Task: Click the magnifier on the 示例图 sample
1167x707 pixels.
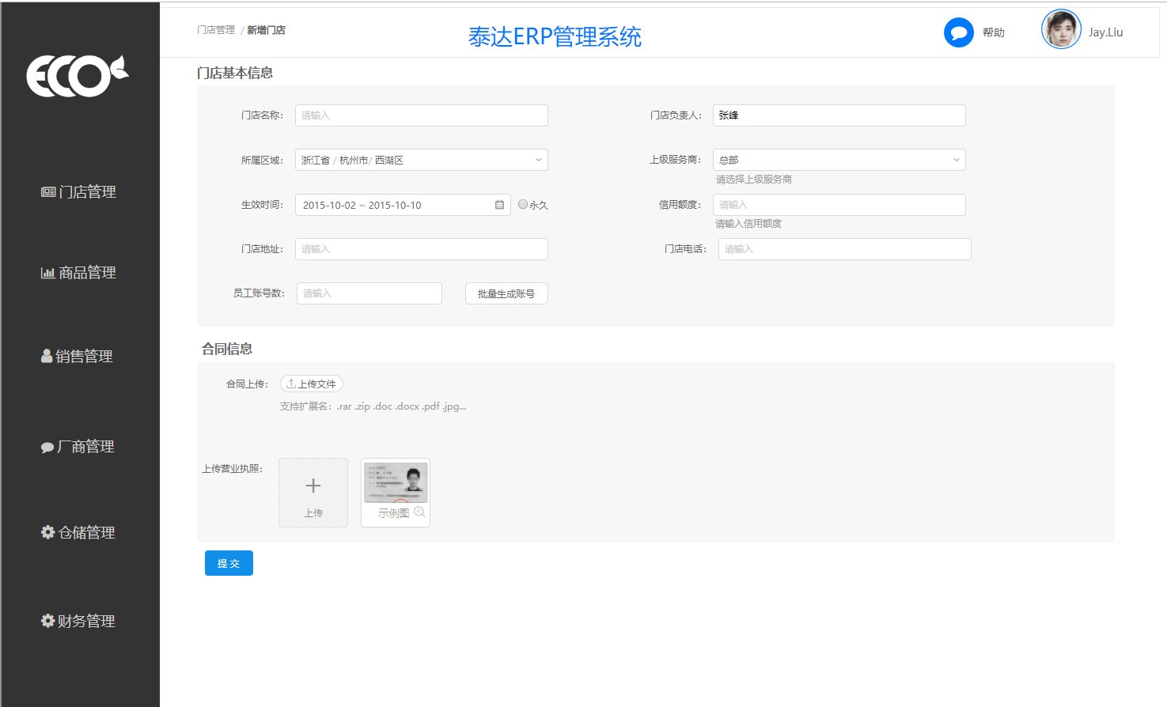Action: (x=420, y=512)
